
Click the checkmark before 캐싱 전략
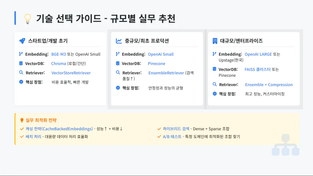(22, 129)
